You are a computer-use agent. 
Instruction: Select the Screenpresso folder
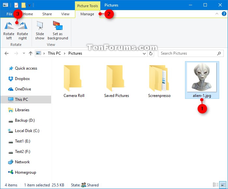tap(159, 81)
